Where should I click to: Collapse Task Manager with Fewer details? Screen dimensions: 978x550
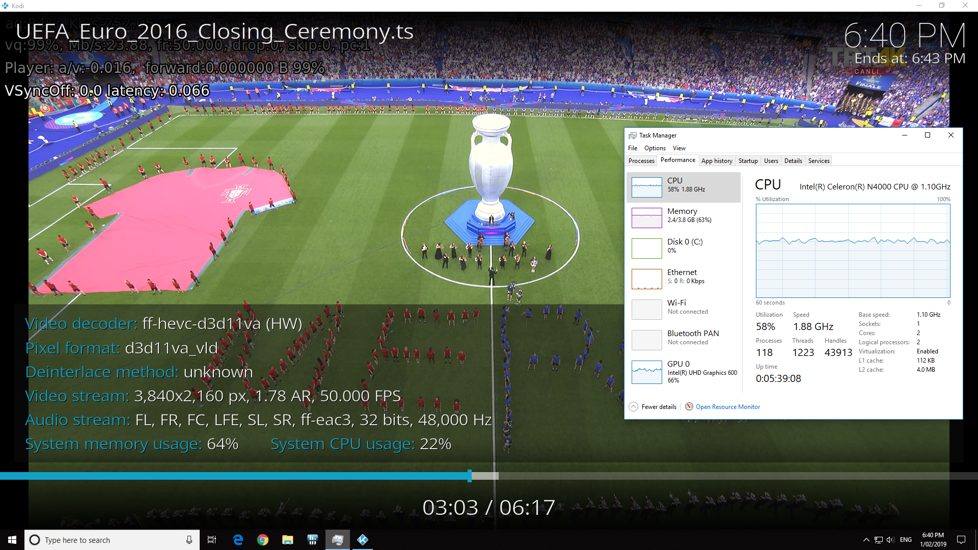pyautogui.click(x=653, y=407)
